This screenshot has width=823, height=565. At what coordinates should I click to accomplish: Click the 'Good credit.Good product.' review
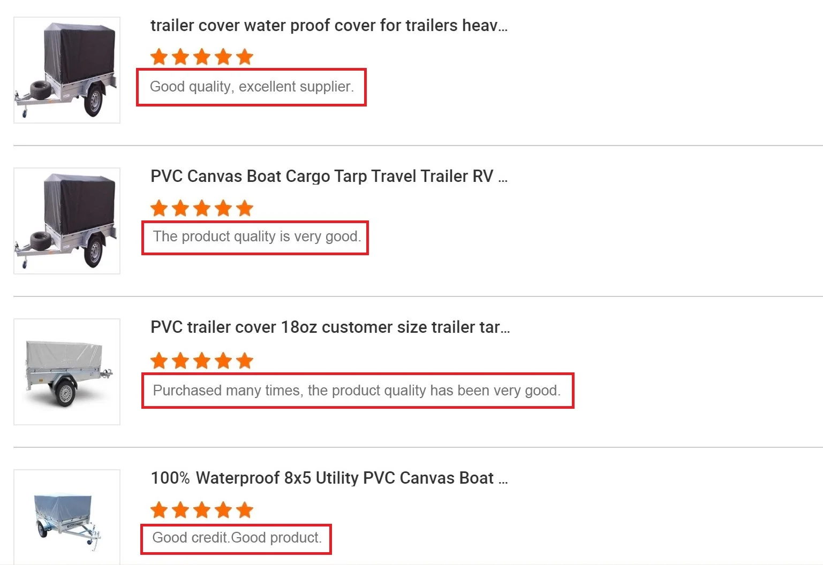pos(237,538)
